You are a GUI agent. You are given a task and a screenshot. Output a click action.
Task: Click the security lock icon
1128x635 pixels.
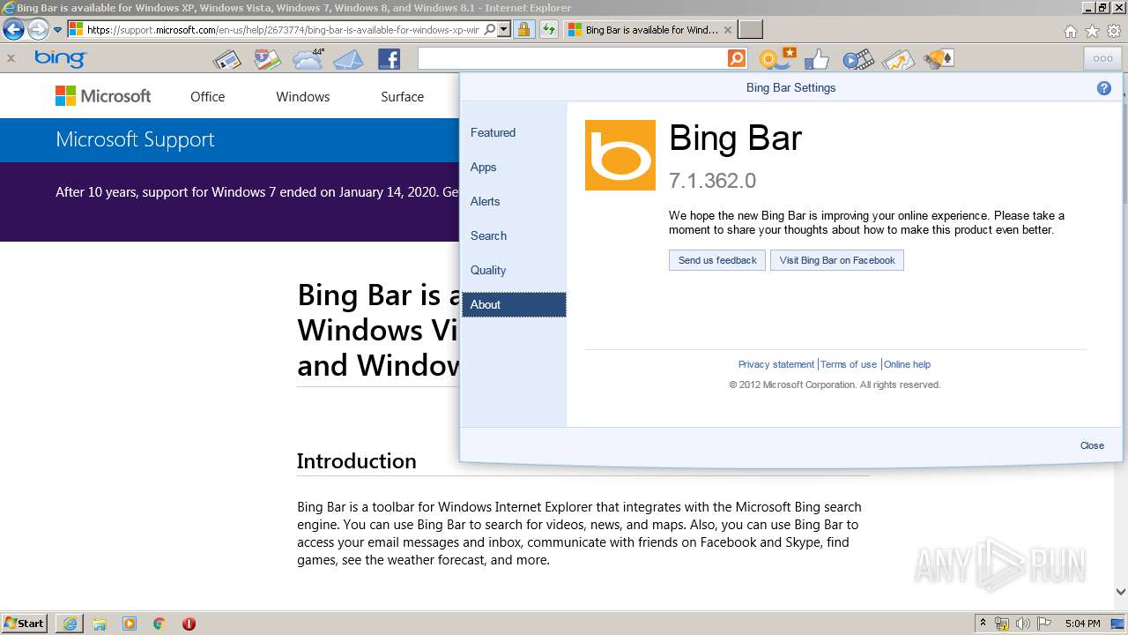pos(523,30)
